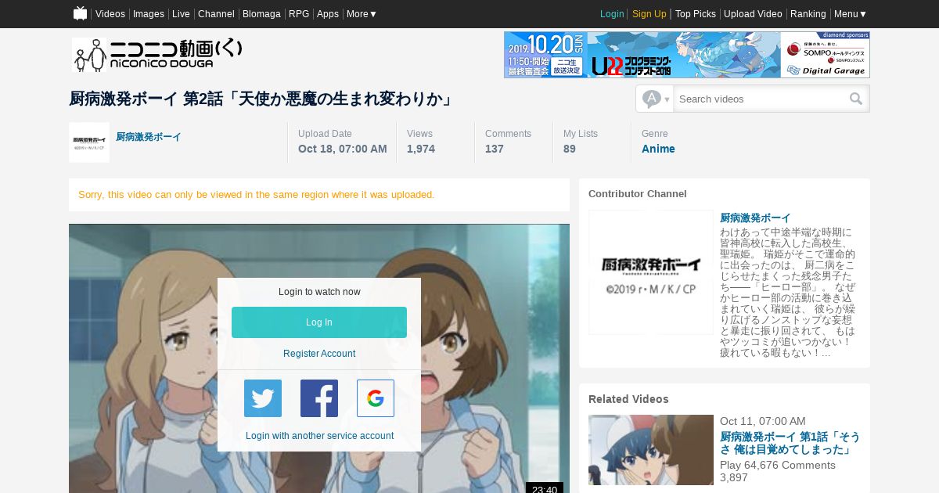The height and width of the screenshot is (493, 939).
Task: Expand the More menu in top bar
Action: point(362,14)
